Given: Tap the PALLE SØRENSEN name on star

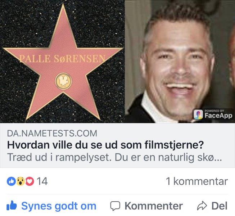Looking at the screenshot, I should pos(62,59).
